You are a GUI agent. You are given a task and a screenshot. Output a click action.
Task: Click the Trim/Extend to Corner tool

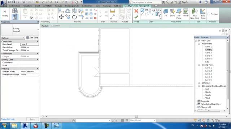81,17
